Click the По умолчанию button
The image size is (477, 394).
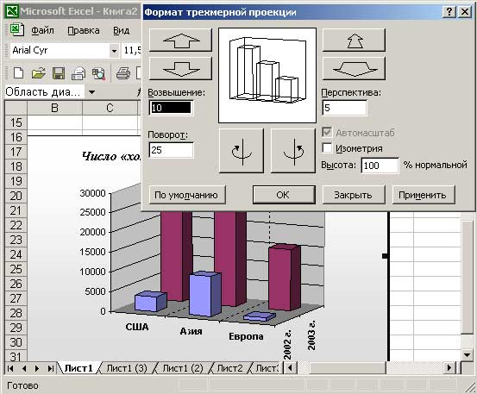click(x=185, y=195)
